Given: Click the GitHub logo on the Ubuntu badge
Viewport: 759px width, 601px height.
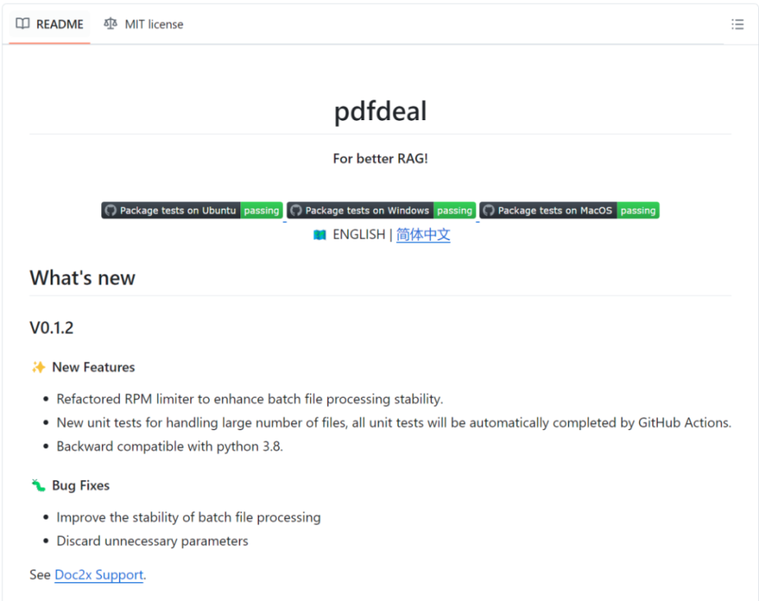Looking at the screenshot, I should pyautogui.click(x=111, y=210).
